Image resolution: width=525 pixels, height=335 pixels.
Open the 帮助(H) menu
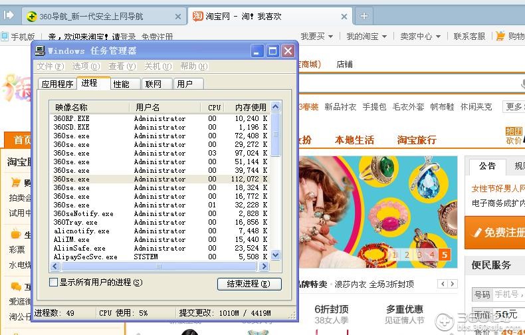[194, 66]
